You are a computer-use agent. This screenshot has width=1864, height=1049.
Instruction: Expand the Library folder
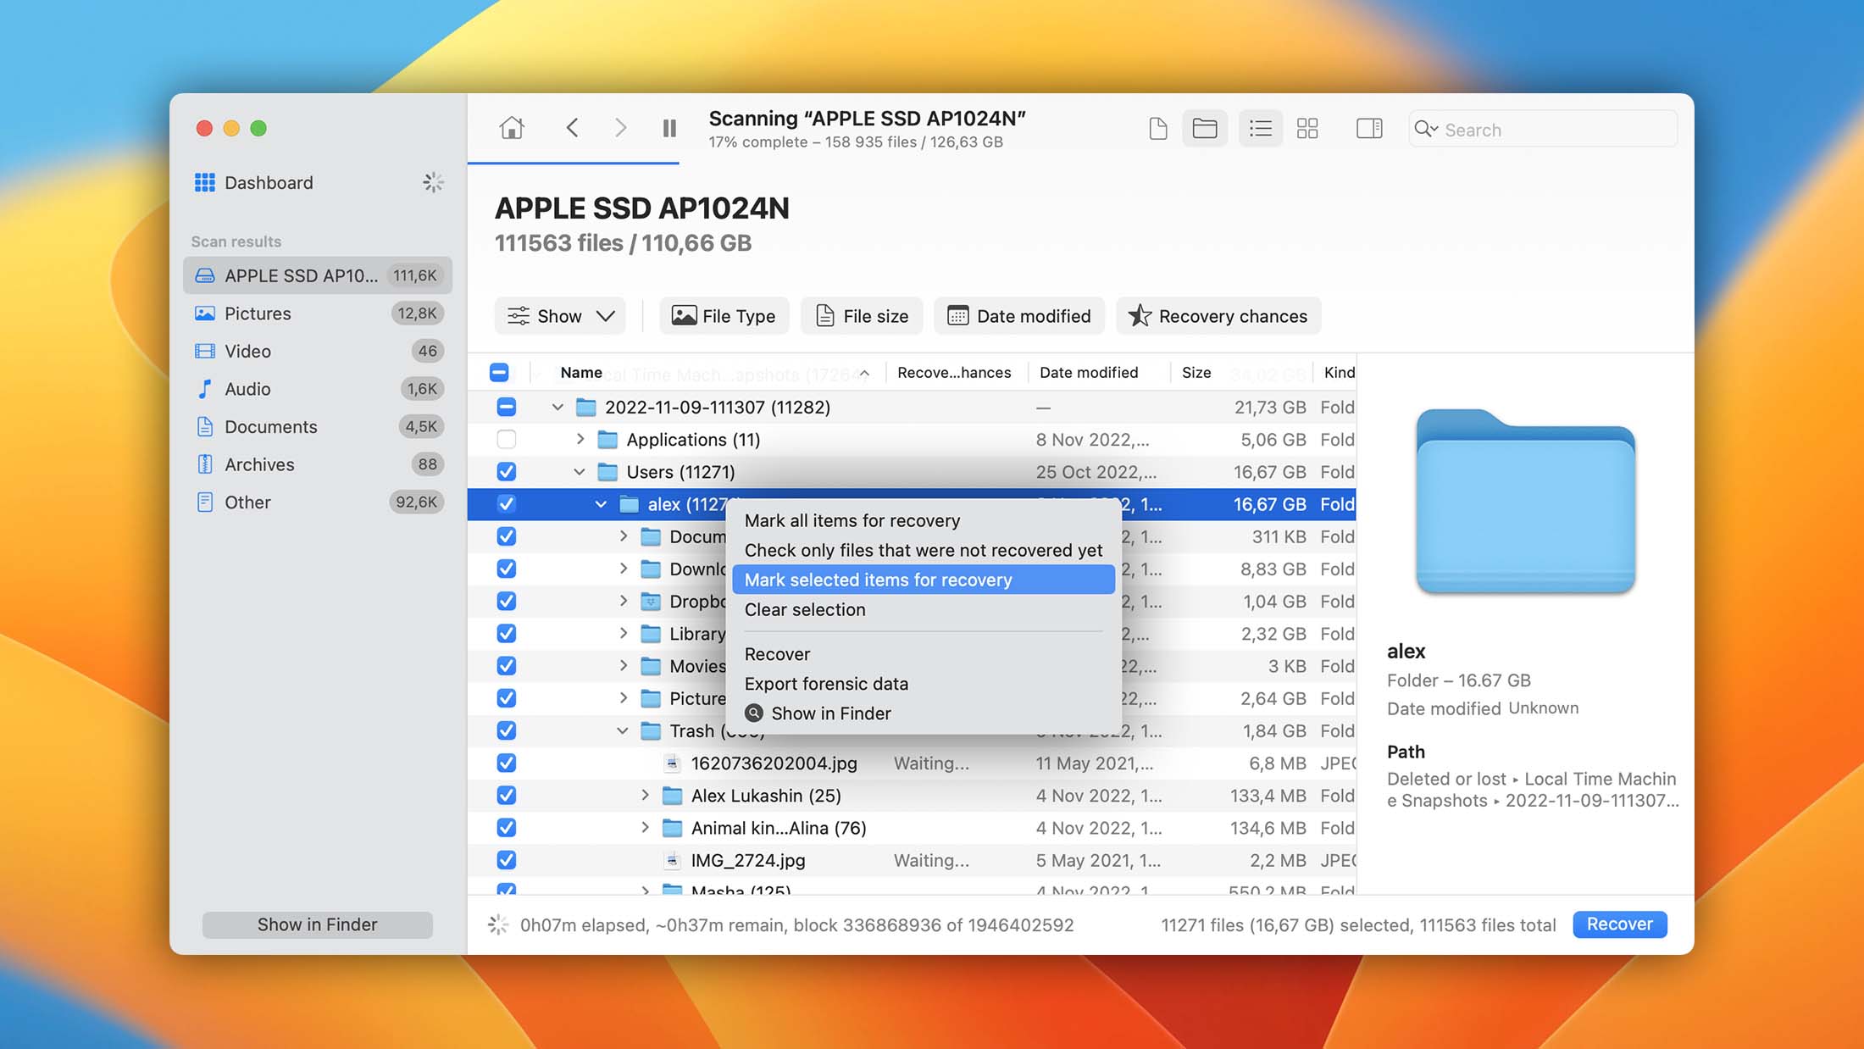point(623,633)
